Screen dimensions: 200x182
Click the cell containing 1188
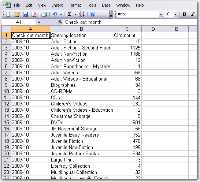coord(127,54)
